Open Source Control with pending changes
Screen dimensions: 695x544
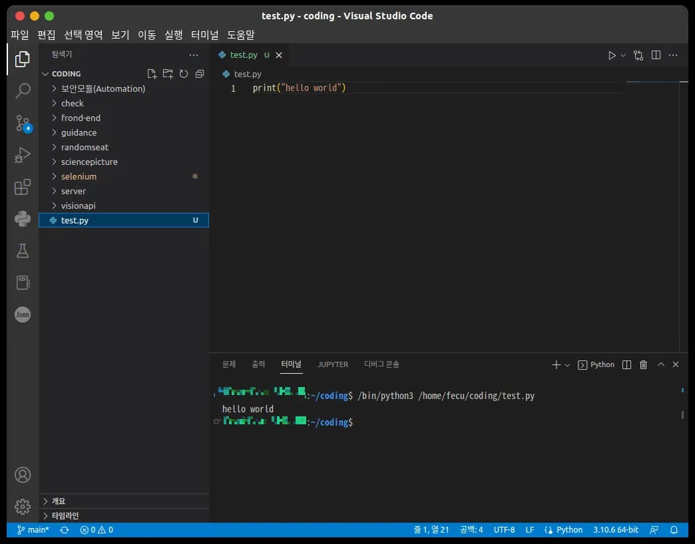click(22, 123)
